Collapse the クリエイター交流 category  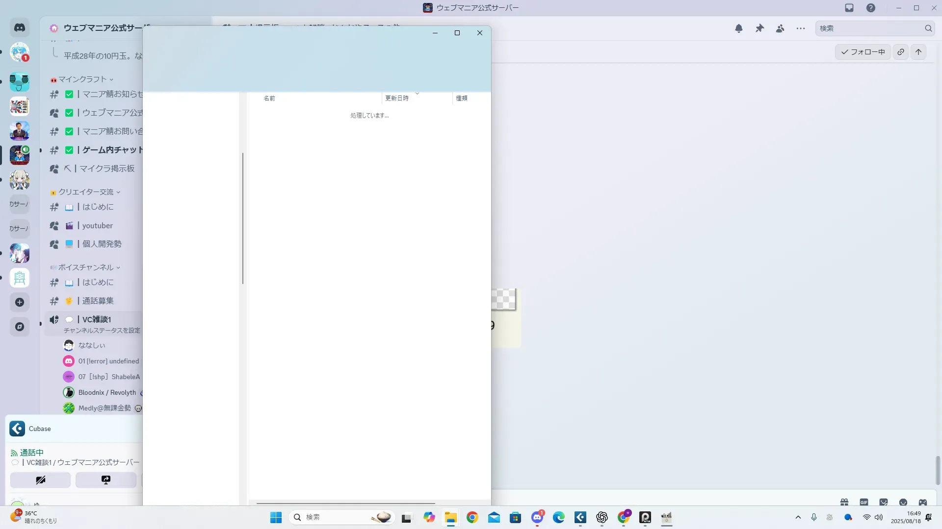[86, 192]
